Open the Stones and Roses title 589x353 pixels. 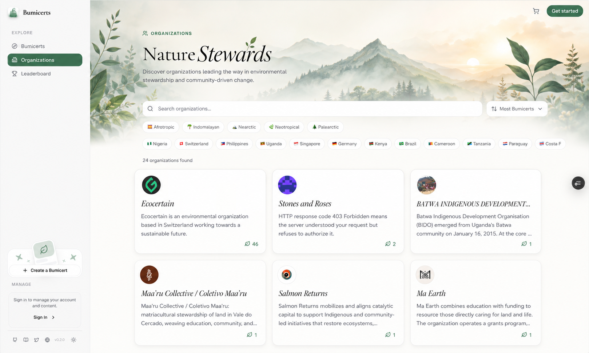305,204
